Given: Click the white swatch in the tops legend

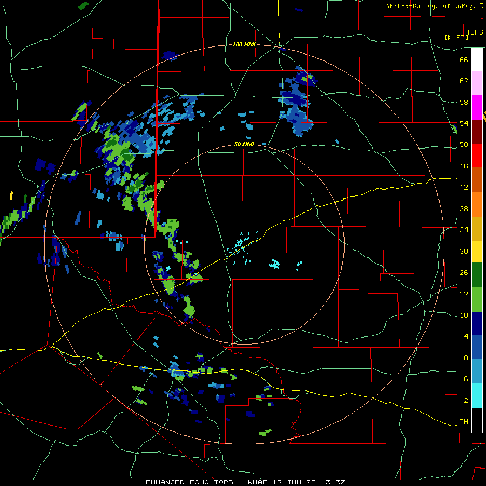Looking at the screenshot, I should click(477, 59).
